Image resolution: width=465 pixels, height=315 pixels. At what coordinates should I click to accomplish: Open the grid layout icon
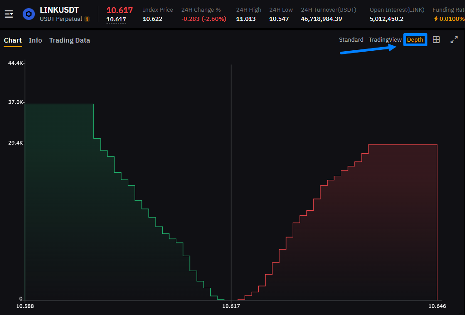coord(436,40)
